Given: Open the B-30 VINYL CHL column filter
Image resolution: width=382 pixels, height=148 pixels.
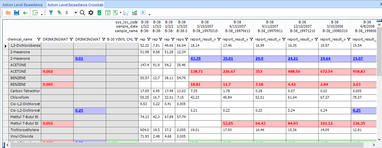Looking at the screenshot, I should (x=136, y=39).
